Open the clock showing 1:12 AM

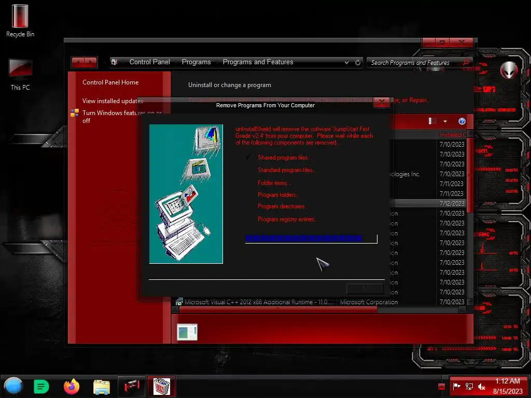click(507, 386)
